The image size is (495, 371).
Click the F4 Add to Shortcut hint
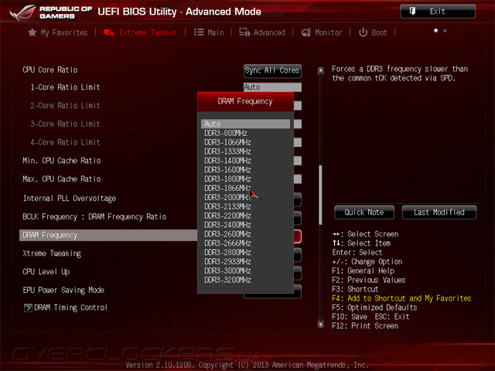(401, 298)
